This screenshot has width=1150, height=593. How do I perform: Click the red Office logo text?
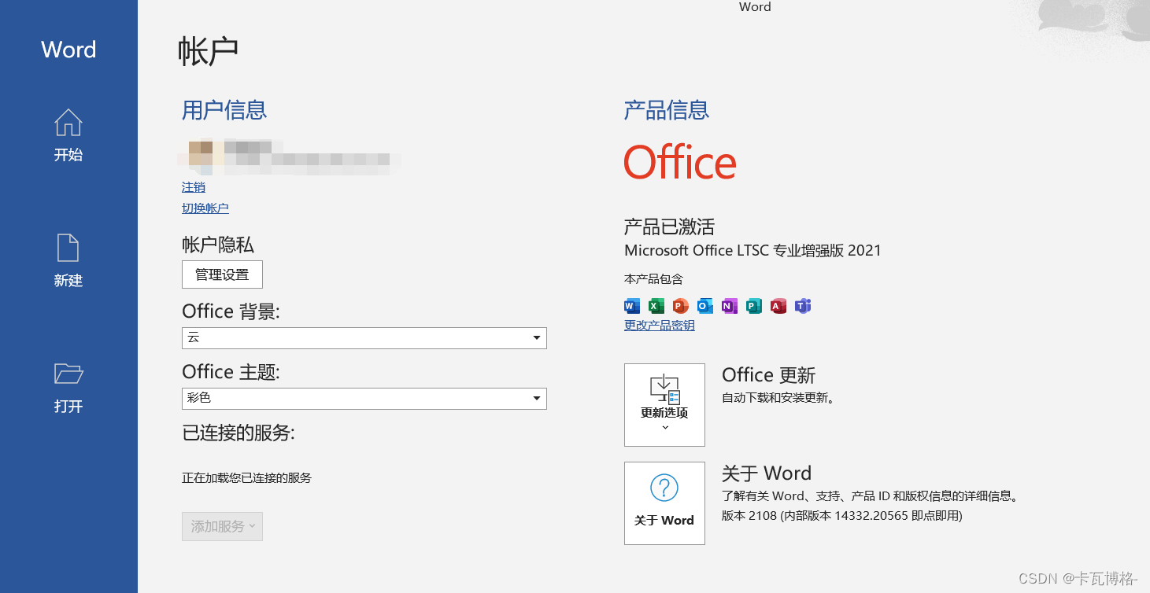[x=680, y=163]
